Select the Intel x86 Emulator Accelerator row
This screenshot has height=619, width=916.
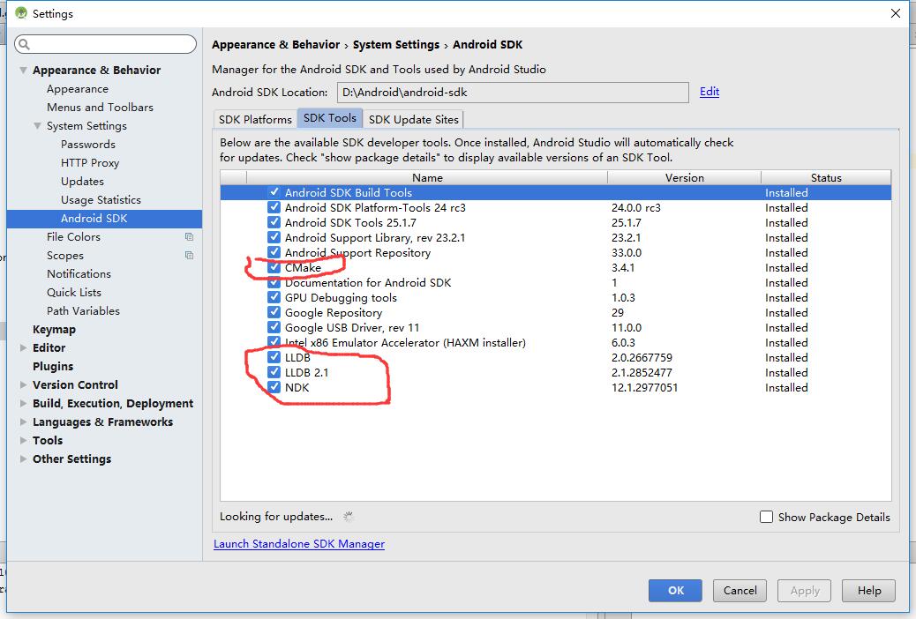click(x=556, y=342)
